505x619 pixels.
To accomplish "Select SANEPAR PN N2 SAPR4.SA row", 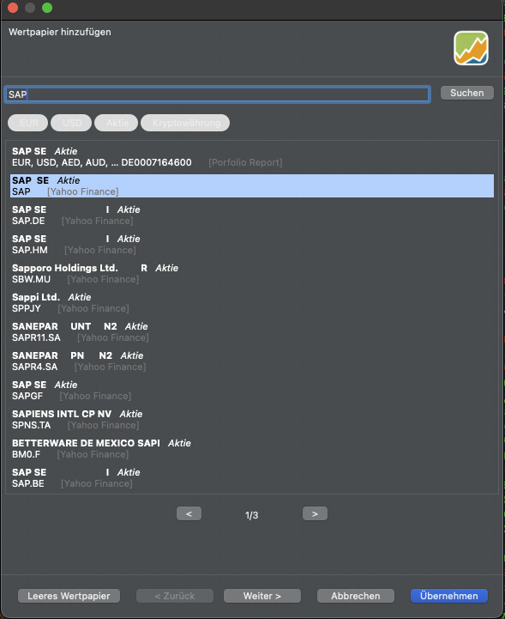I will click(x=252, y=361).
